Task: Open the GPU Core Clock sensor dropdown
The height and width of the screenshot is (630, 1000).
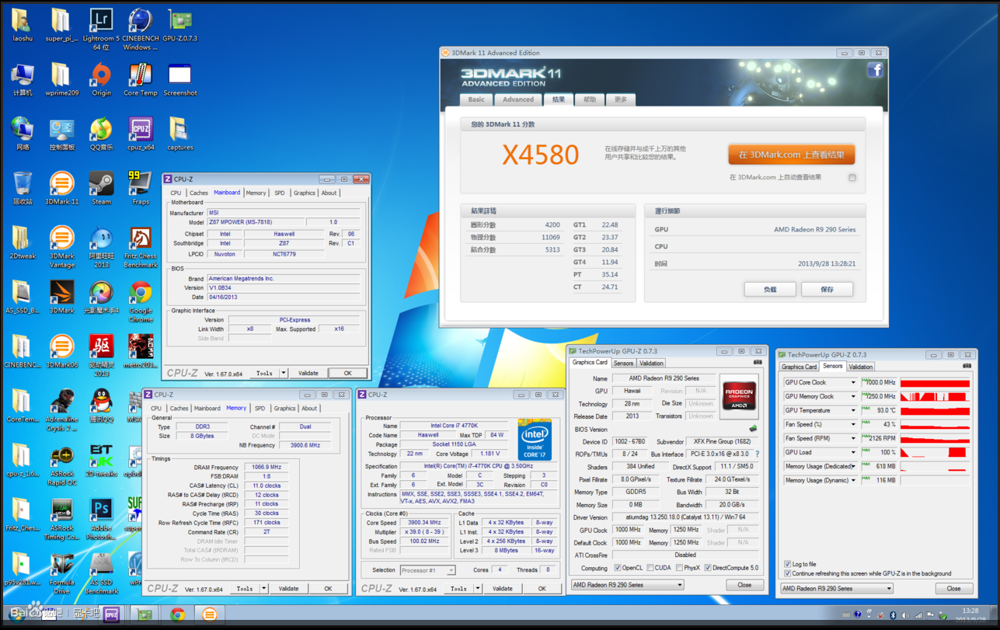Action: (x=853, y=382)
